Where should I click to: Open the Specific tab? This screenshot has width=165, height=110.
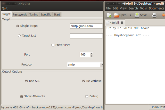[46, 14]
